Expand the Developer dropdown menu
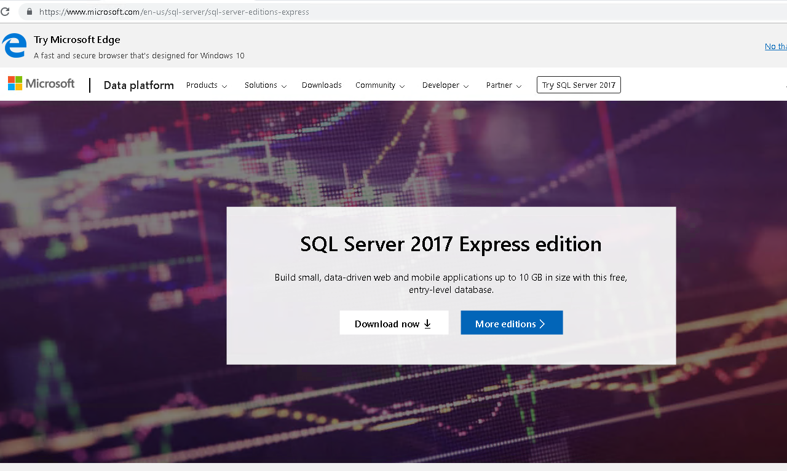This screenshot has height=471, width=787. pos(446,85)
